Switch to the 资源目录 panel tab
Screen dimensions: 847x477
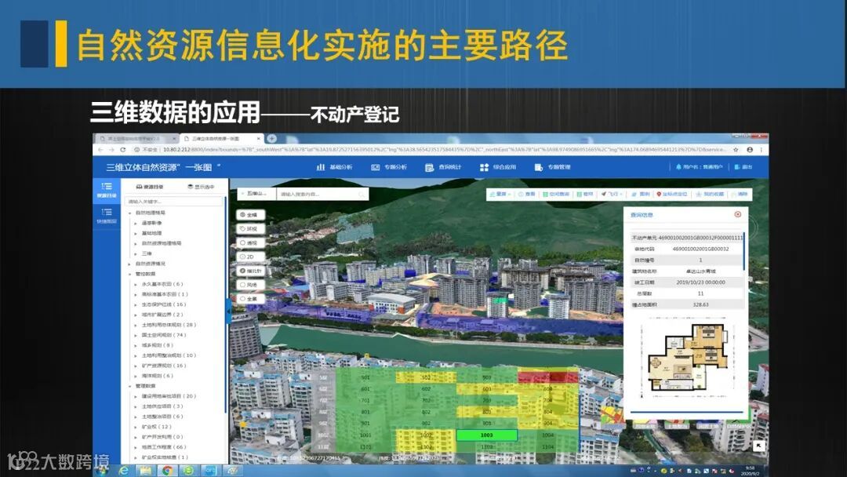(150, 187)
